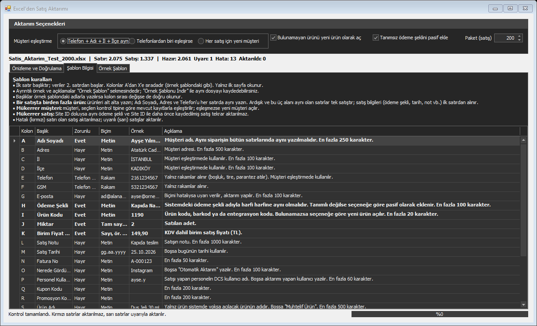The width and height of the screenshot is (537, 326).
Task: Click the grid's vertical scrollbar thumb
Action: (x=524, y=200)
